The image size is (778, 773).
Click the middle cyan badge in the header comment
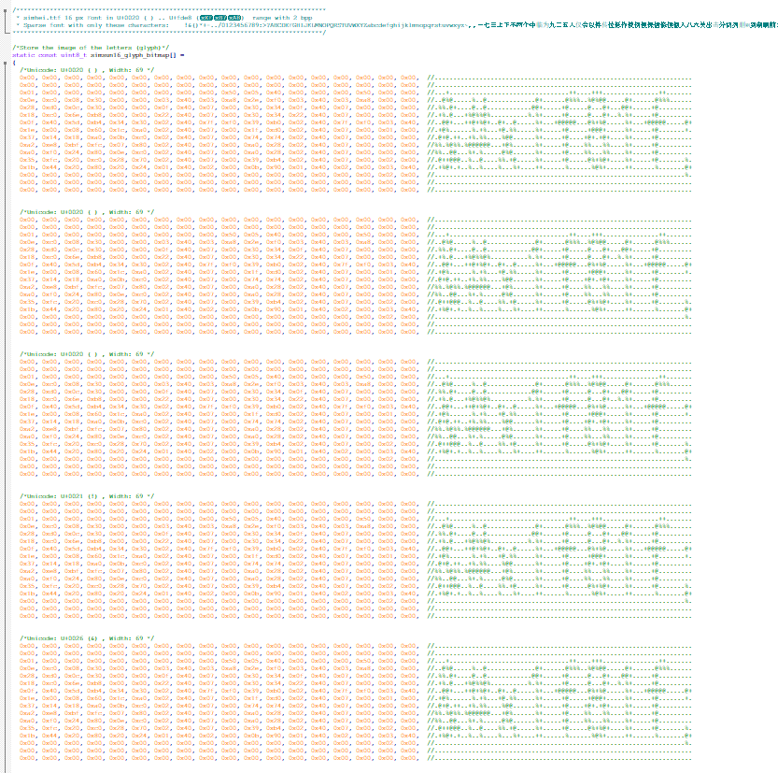pos(220,16)
